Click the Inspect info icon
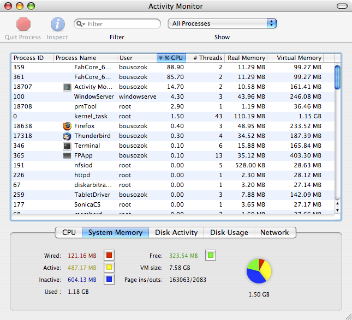 coord(58,24)
